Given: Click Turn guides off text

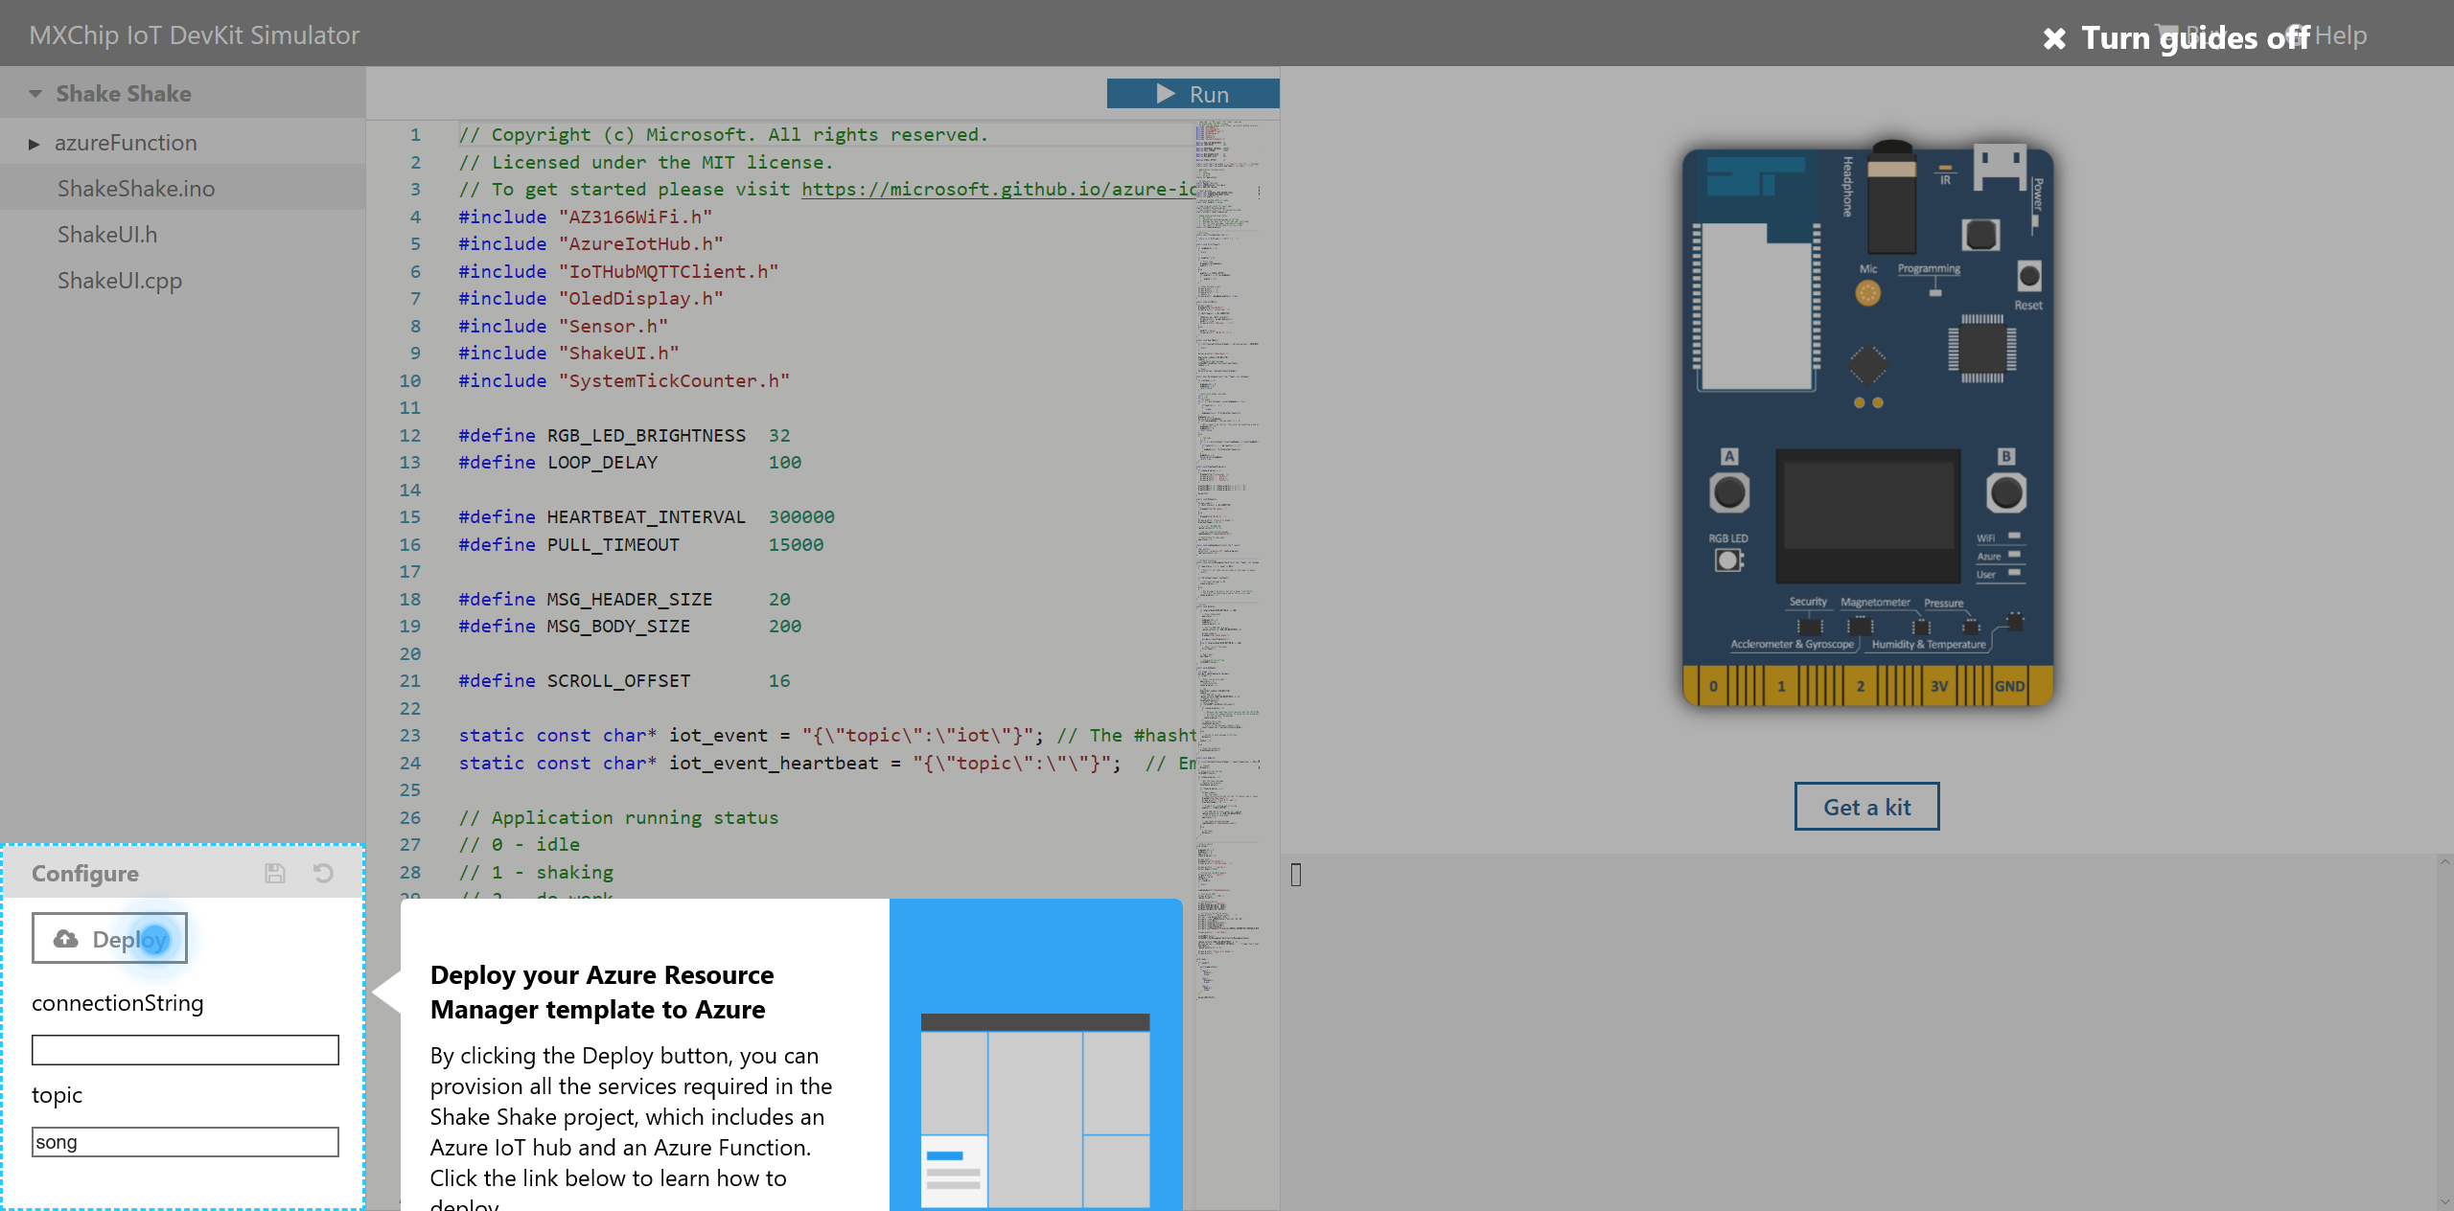Looking at the screenshot, I should tap(2195, 38).
